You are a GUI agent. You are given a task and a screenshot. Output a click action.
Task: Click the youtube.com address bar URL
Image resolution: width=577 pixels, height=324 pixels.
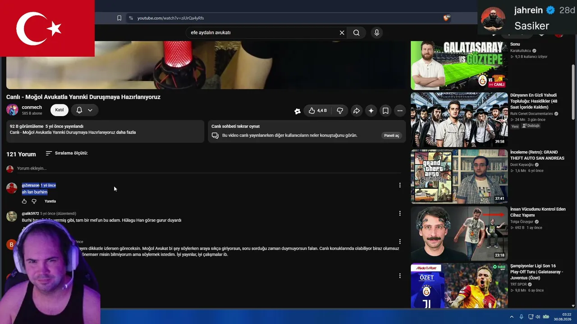point(171,18)
